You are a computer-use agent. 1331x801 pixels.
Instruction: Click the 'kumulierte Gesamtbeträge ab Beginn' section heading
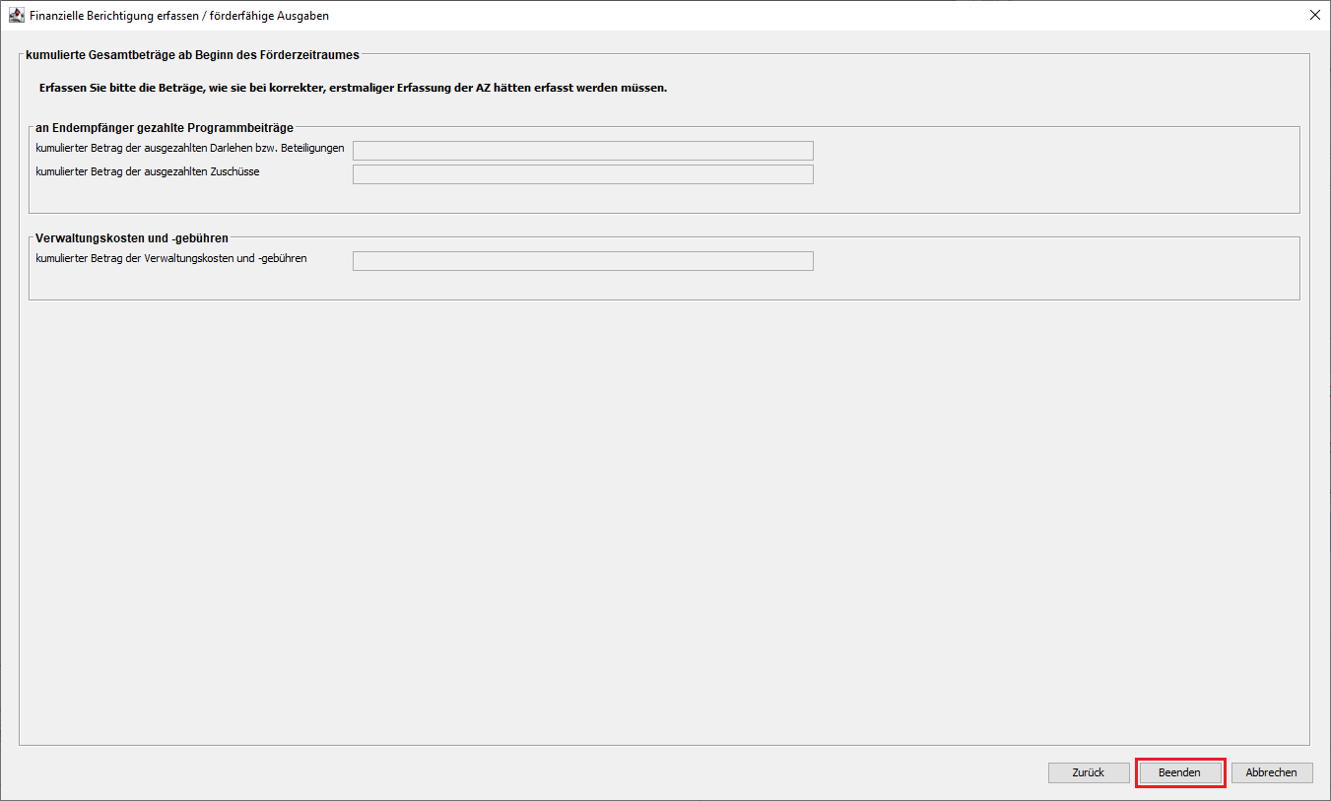click(x=192, y=55)
